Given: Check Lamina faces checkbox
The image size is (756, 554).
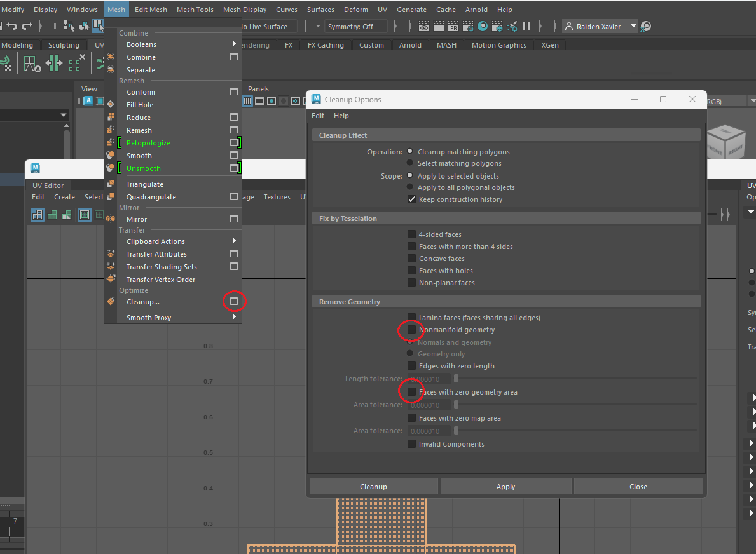Looking at the screenshot, I should [x=411, y=317].
